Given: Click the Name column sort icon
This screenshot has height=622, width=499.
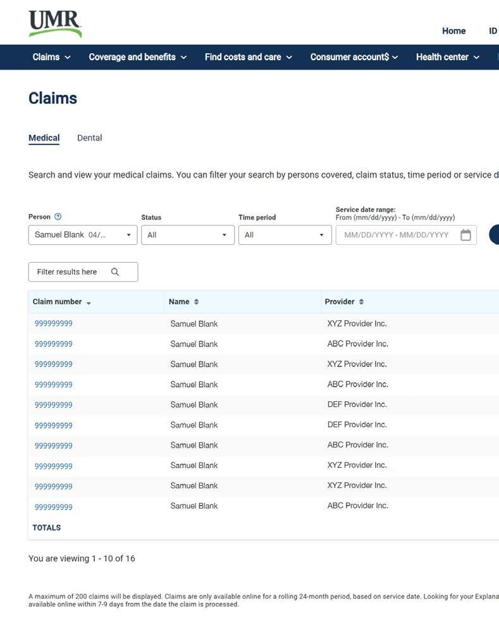Looking at the screenshot, I should (x=196, y=302).
